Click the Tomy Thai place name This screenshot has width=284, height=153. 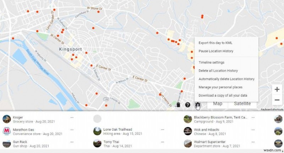(111, 142)
